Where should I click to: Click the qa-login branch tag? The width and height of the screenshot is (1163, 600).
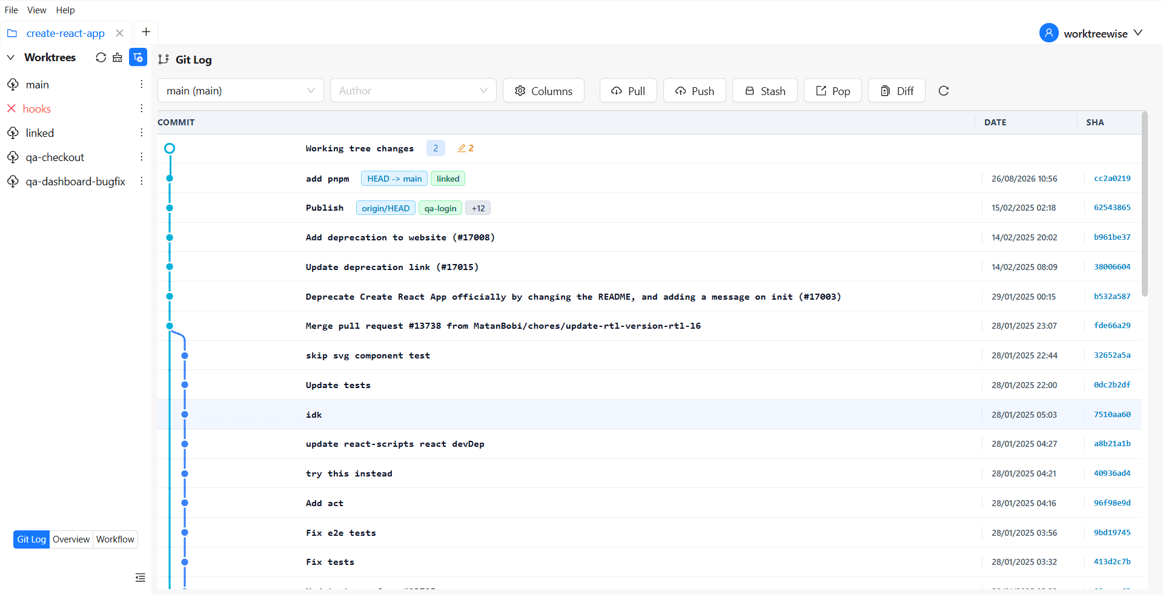[x=440, y=208]
